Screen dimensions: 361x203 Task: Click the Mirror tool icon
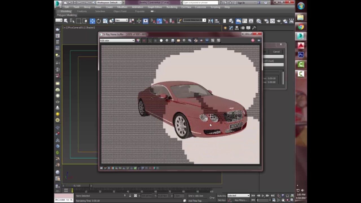coord(211,21)
